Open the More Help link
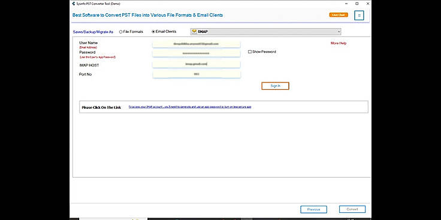The height and width of the screenshot is (220, 441). (x=339, y=43)
